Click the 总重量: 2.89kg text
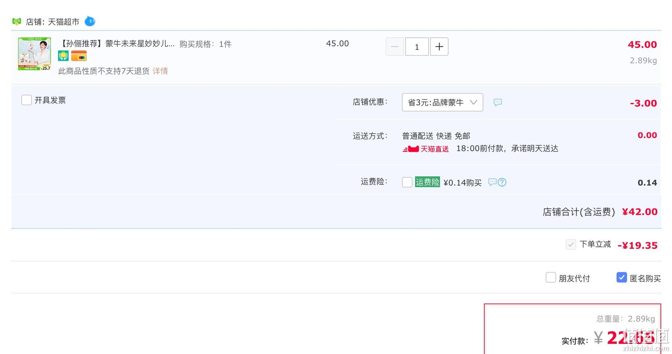This screenshot has width=672, height=354. (x=625, y=319)
